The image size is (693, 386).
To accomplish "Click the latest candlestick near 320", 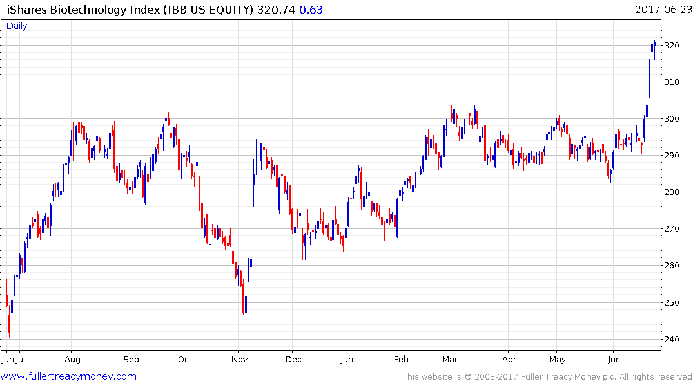I will click(654, 48).
